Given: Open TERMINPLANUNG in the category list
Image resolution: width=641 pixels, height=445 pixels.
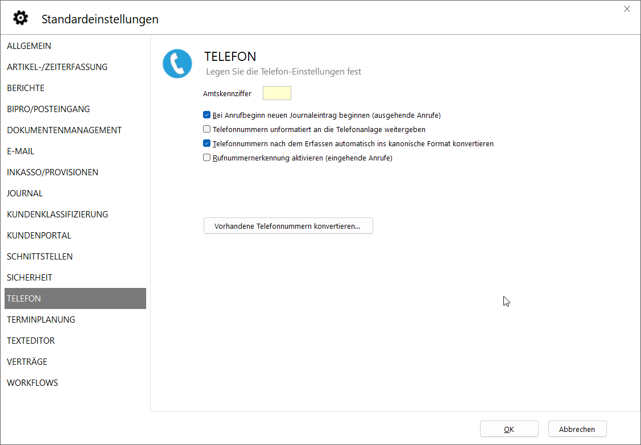Looking at the screenshot, I should click(41, 320).
